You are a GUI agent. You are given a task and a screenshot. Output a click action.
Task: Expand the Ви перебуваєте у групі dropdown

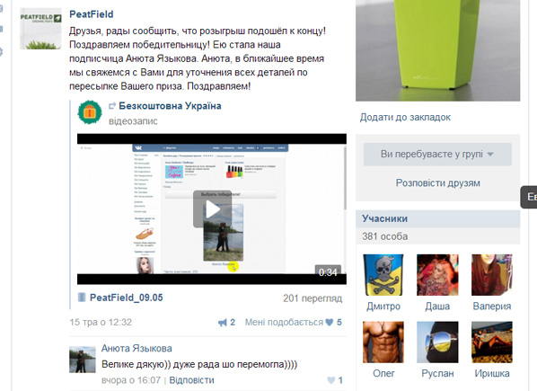(437, 155)
